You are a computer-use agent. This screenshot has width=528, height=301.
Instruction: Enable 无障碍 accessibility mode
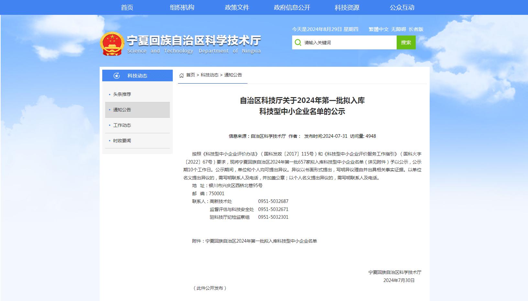(x=398, y=29)
